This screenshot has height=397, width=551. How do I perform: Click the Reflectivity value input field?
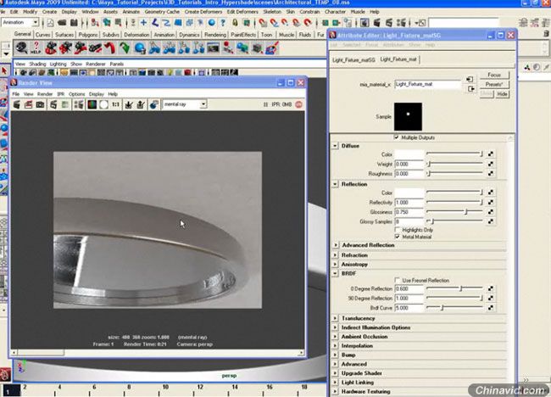[x=408, y=202]
